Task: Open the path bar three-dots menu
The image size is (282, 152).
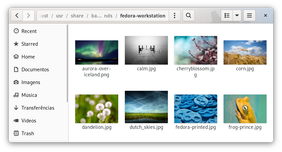Action: click(x=175, y=16)
